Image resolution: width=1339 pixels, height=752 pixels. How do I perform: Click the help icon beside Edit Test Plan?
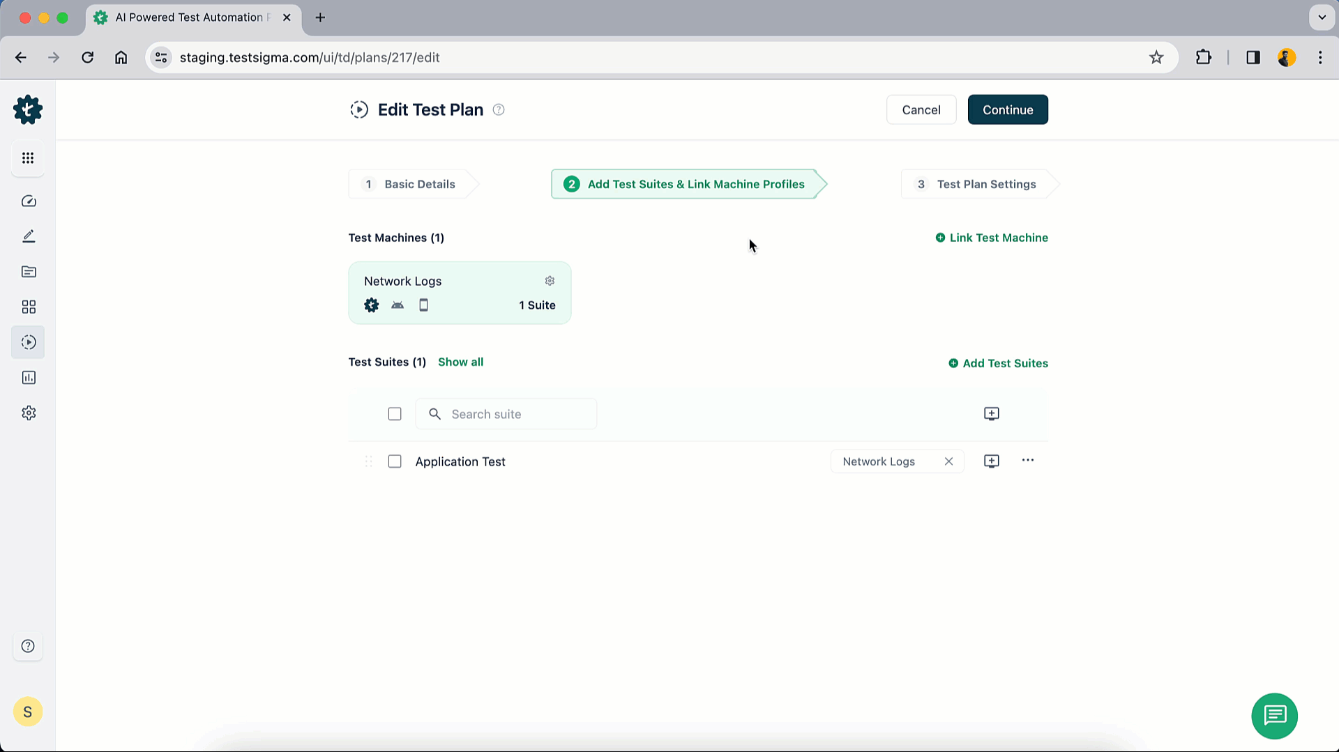point(499,109)
